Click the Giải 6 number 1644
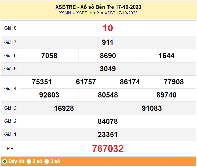This screenshot has width=197, height=167. pyautogui.click(x=166, y=56)
